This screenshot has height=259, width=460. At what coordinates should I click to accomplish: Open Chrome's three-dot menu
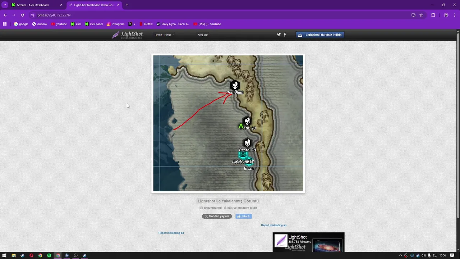(455, 15)
